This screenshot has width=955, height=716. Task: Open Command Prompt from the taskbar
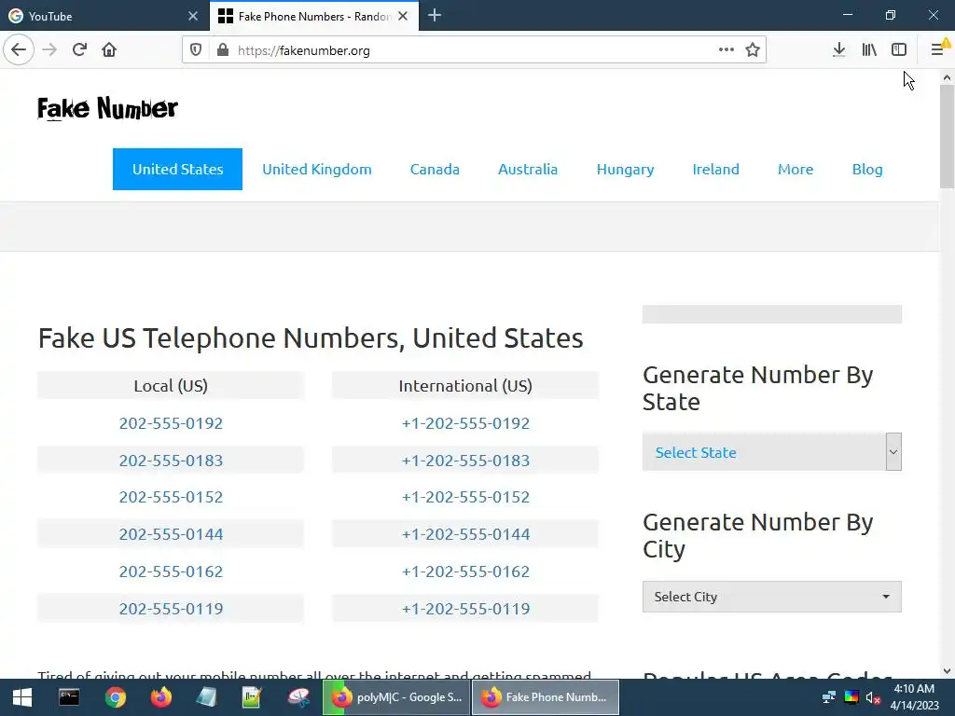tap(69, 697)
